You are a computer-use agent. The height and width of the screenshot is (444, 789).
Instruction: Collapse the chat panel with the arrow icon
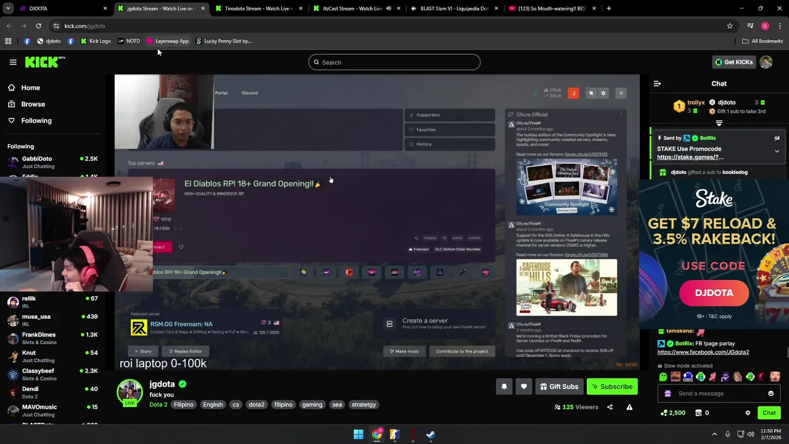pyautogui.click(x=657, y=83)
